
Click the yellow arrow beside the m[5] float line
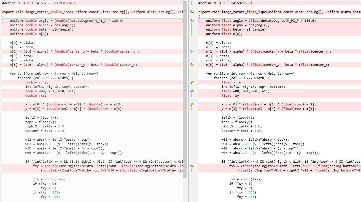pyautogui.click(x=192, y=65)
